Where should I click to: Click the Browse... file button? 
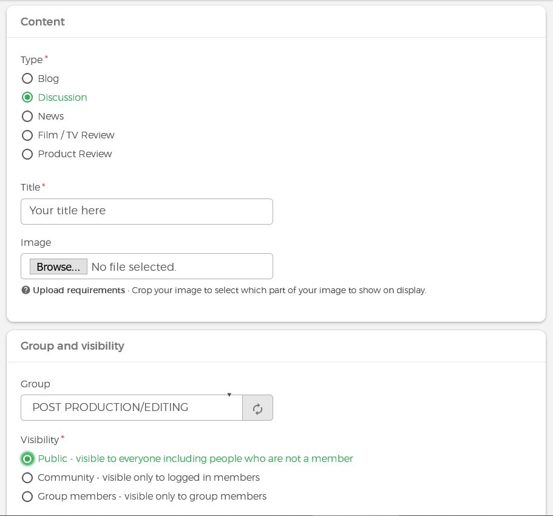coord(58,266)
